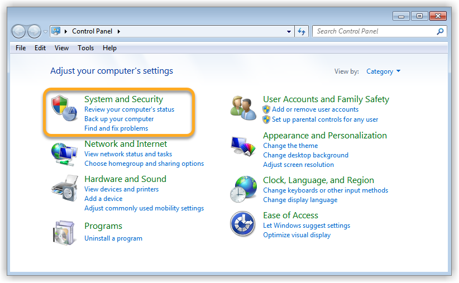Open the Appearance and Personalization monitor icon
Image resolution: width=459 pixels, height=283 pixels.
(243, 146)
